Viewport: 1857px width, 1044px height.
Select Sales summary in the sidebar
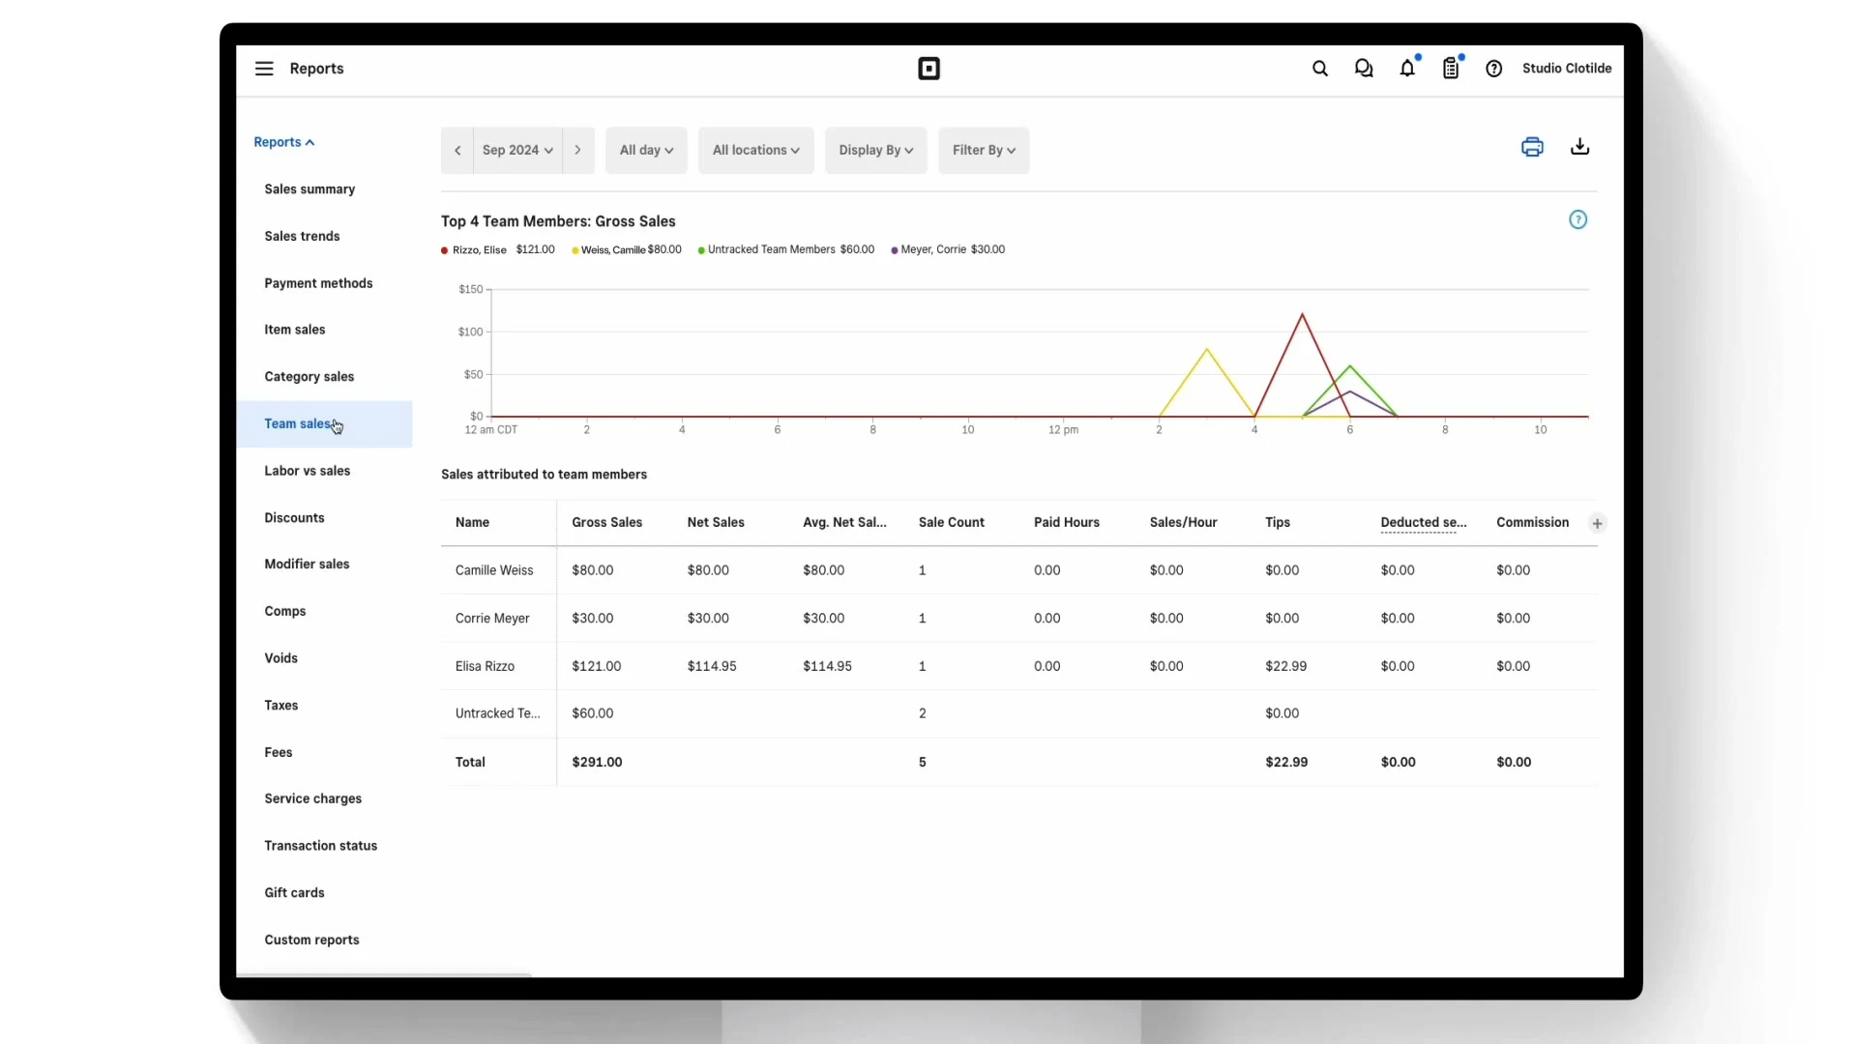click(309, 189)
